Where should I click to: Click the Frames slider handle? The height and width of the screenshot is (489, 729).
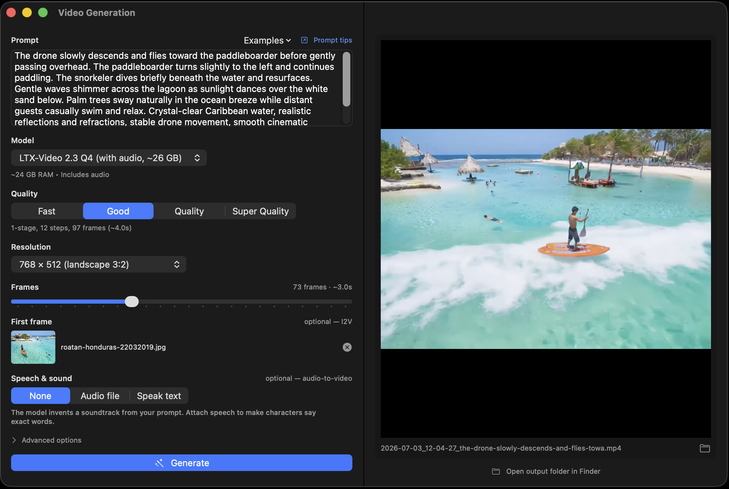131,302
